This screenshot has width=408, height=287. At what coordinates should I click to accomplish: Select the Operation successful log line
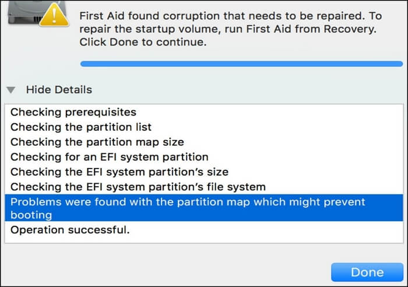pos(70,230)
